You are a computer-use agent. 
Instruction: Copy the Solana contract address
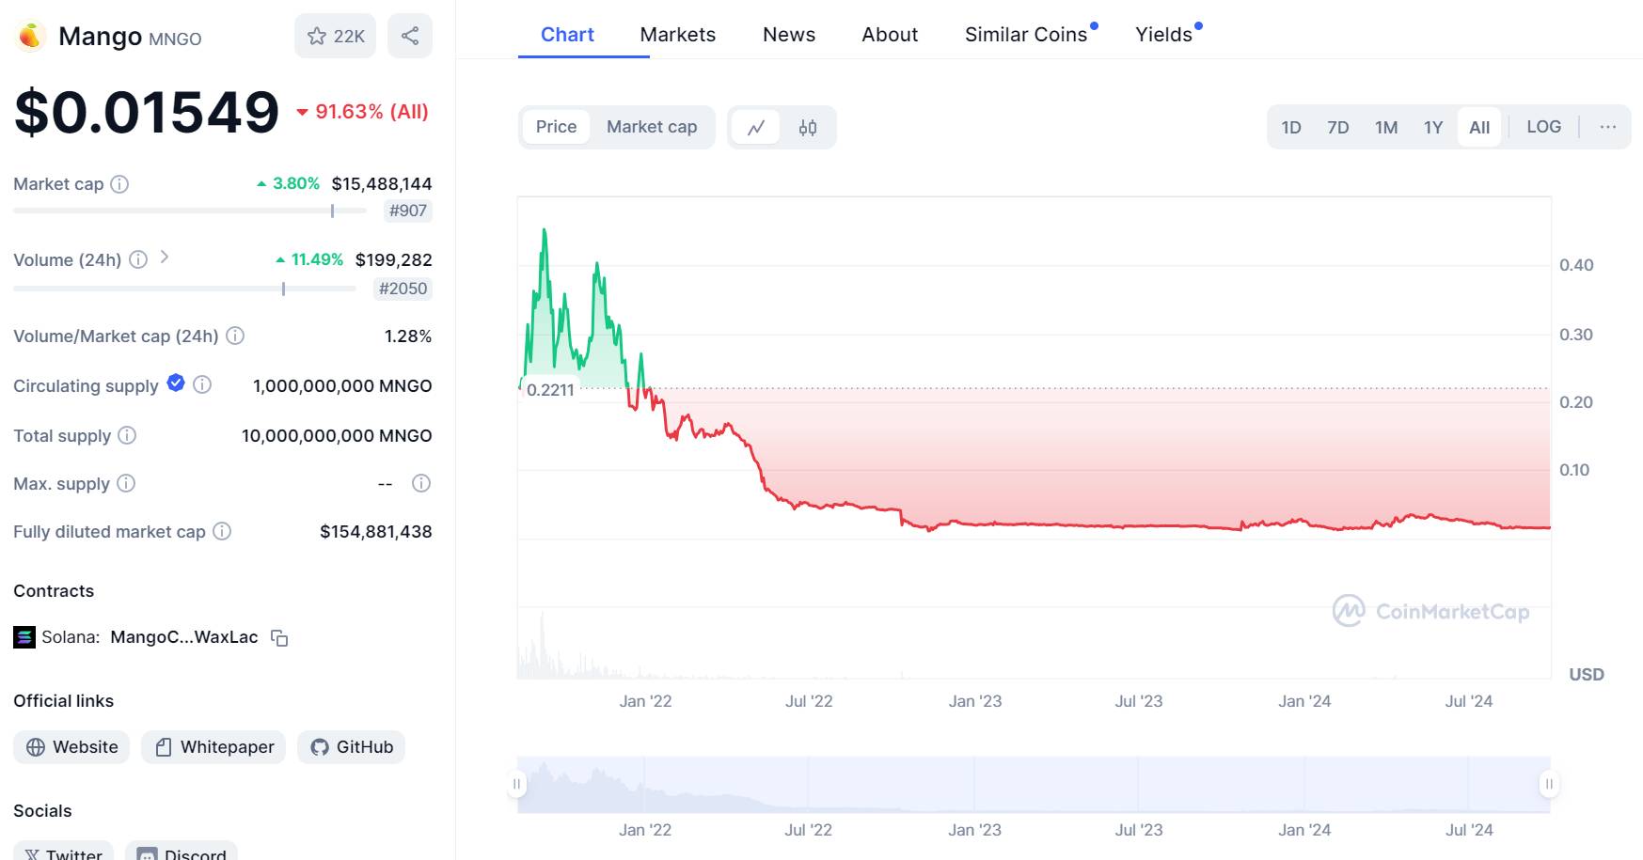279,637
